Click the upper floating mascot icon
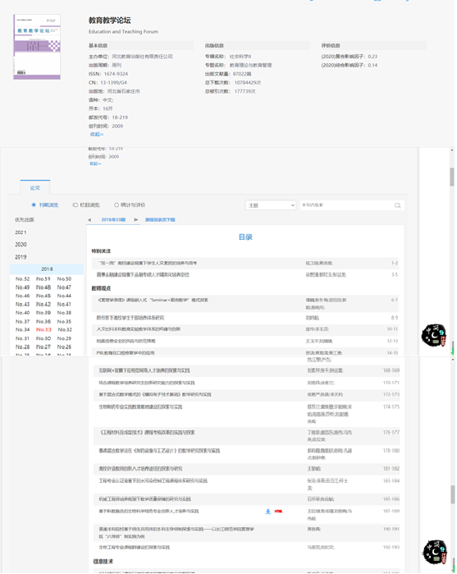457x574 pixels. pos(434,335)
